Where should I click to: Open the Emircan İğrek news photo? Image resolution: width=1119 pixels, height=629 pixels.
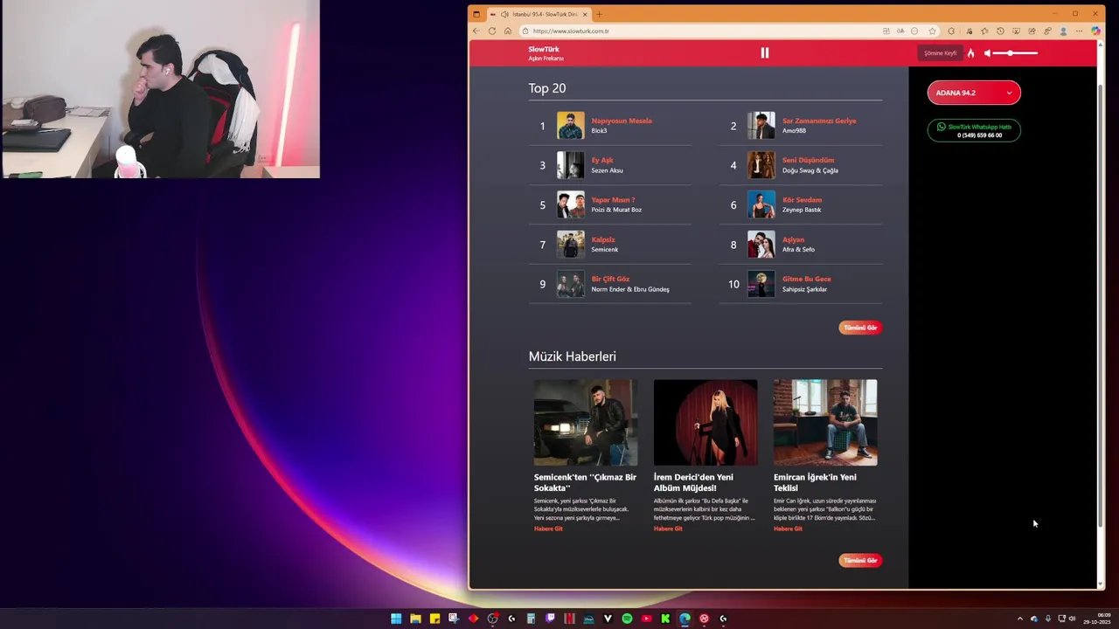[825, 422]
